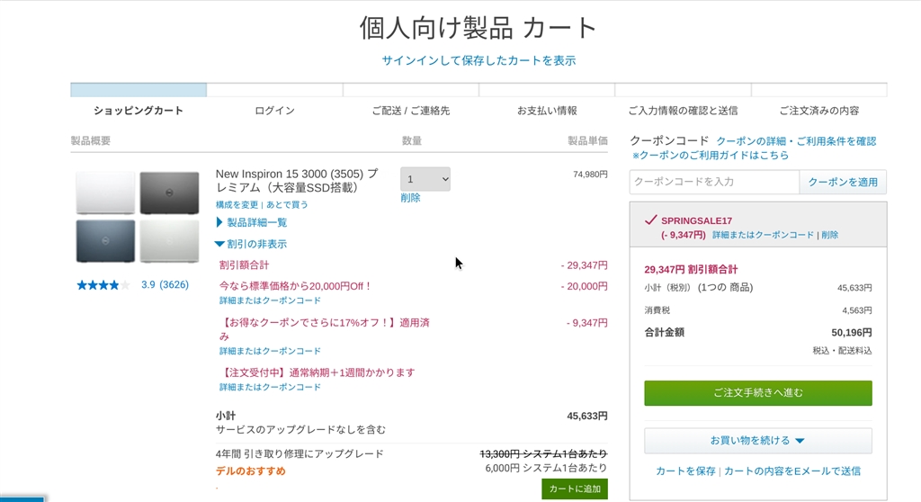Screen dimensions: 921x502
Task: Click the white laptop product thumbnail
Action: [x=105, y=193]
